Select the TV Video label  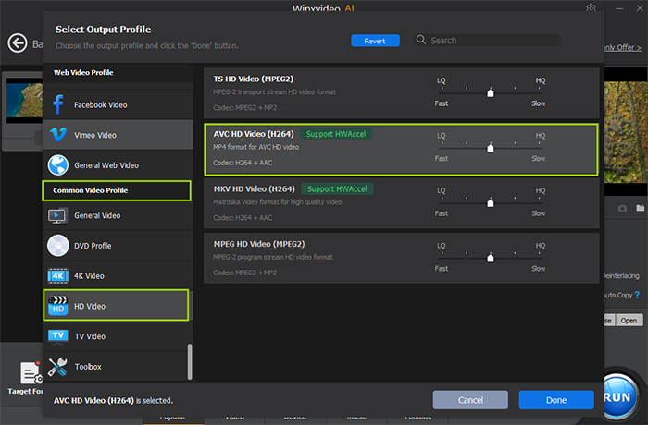[x=90, y=336]
